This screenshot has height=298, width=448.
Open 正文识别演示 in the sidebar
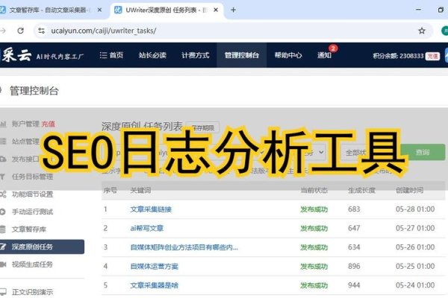[x=32, y=292]
